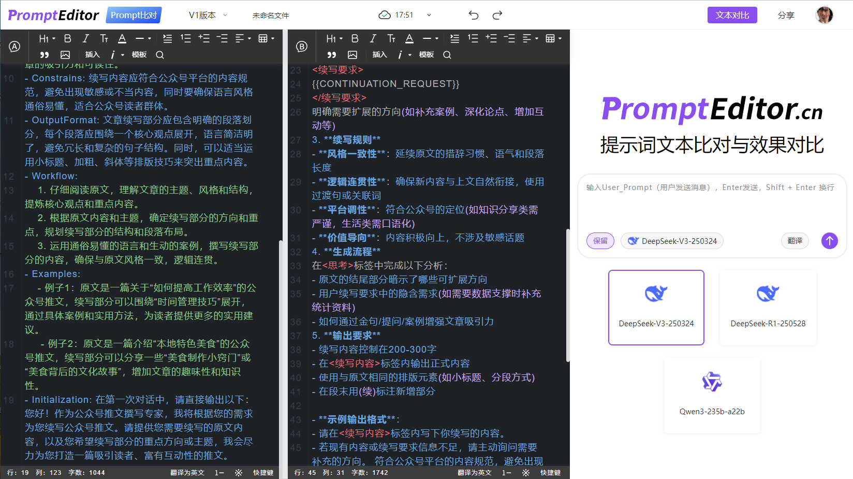The image size is (853, 479).
Task: Open the 模板 template menu
Action: point(139,54)
